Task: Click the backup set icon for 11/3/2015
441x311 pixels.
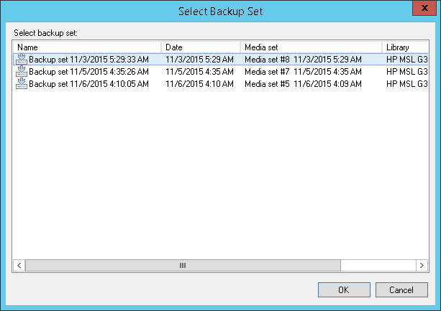Action: (x=22, y=60)
